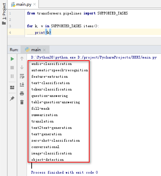Click the fill-mask output line
Viewport: 161px width, 176px height.
40,109
